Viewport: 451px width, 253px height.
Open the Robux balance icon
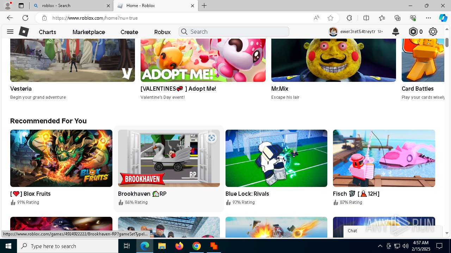[413, 32]
